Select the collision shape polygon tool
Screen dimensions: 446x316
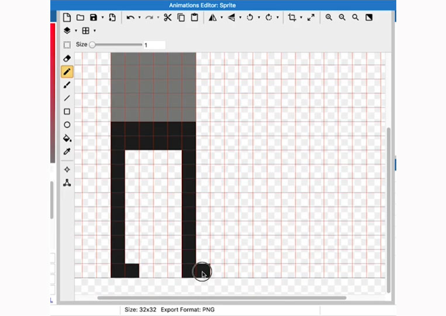(67, 183)
